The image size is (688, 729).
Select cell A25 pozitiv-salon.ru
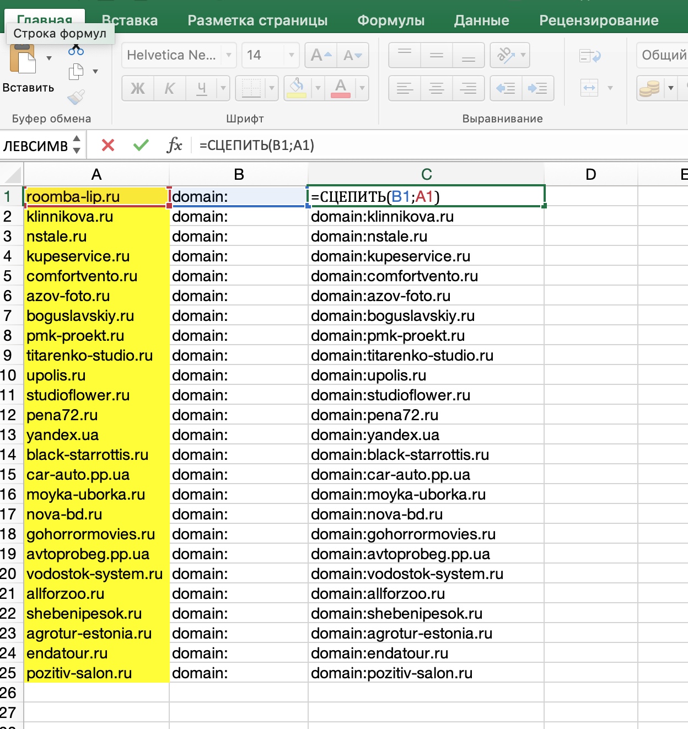click(96, 673)
